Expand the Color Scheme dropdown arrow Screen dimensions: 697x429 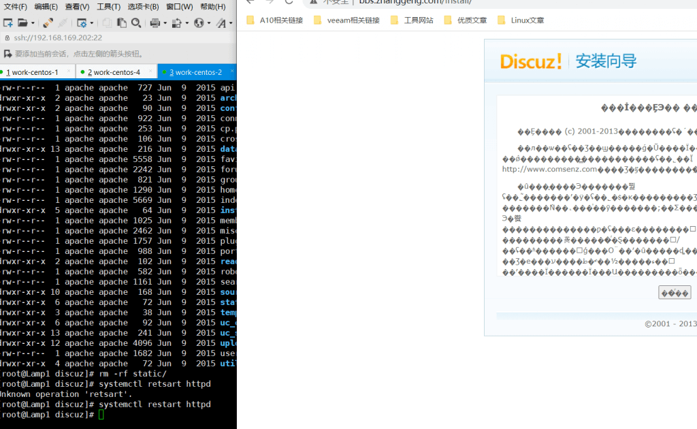point(187,23)
